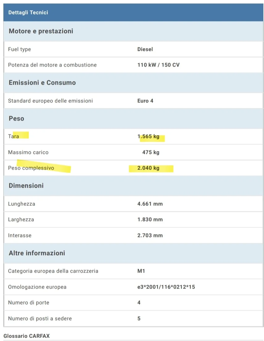Click the Lunghezza 4.661 mm value
264x341 pixels.
click(x=150, y=204)
